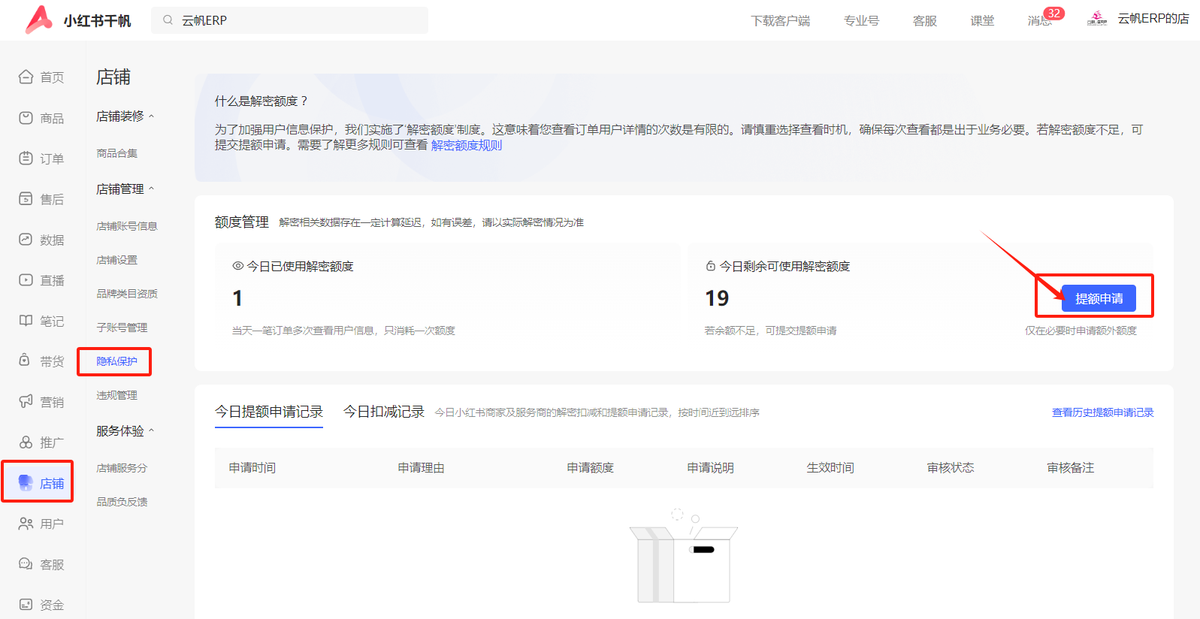The width and height of the screenshot is (1200, 619).
Task: Open the 售后 after-sales icon
Action: tap(26, 199)
